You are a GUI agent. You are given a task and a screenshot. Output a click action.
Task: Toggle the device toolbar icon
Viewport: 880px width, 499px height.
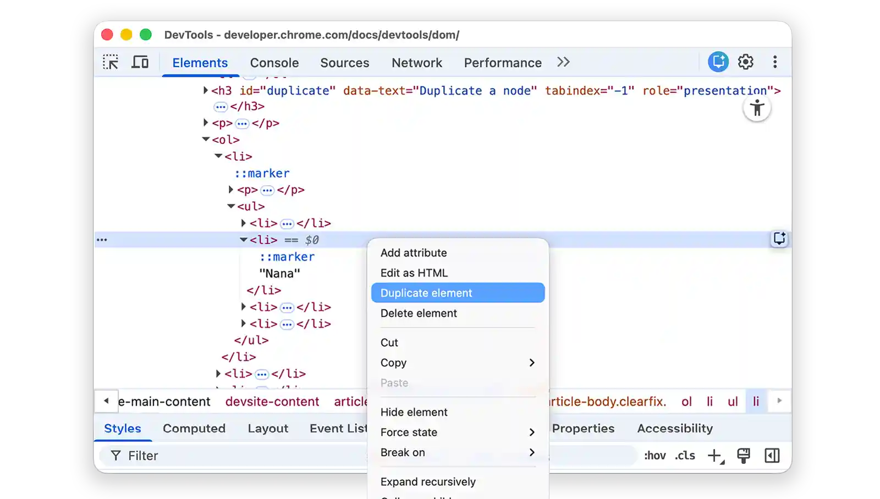(140, 62)
